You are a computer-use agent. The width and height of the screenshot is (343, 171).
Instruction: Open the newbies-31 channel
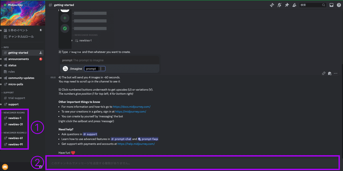tap(16, 124)
